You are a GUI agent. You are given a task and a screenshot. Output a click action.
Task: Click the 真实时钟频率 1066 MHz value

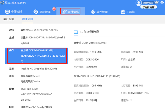click(x=96, y=86)
